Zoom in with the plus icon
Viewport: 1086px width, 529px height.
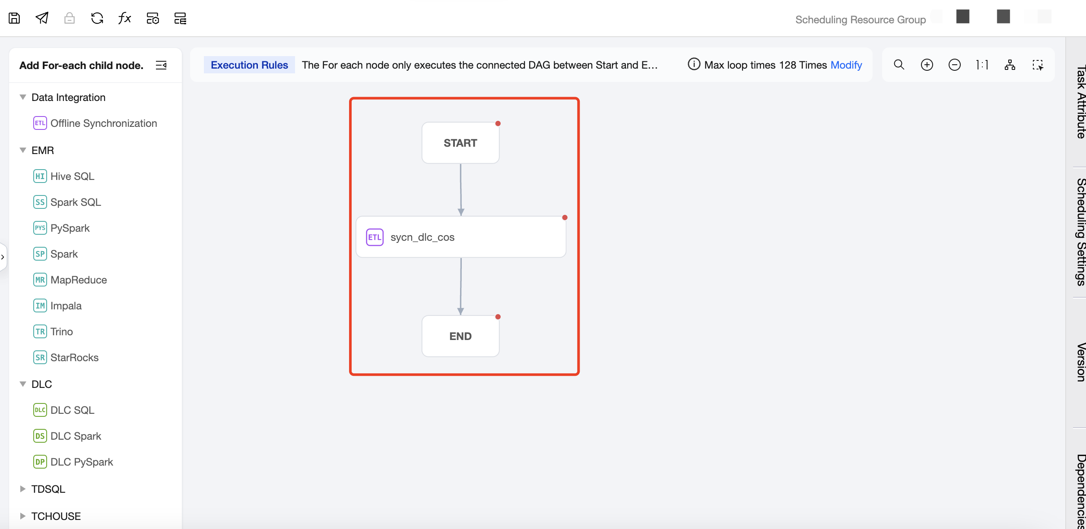pos(927,65)
